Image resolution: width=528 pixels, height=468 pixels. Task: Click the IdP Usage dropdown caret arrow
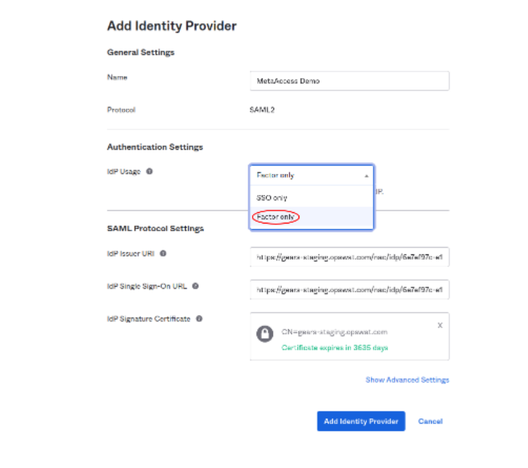click(366, 175)
